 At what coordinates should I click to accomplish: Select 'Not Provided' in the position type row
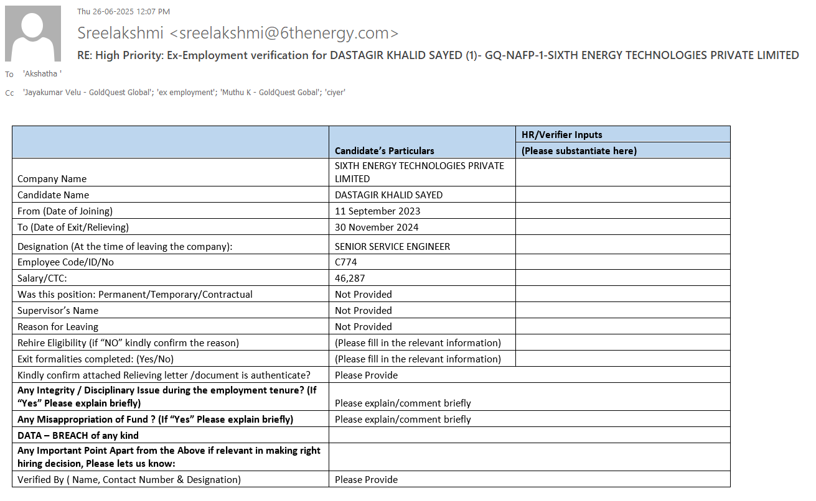pyautogui.click(x=363, y=295)
